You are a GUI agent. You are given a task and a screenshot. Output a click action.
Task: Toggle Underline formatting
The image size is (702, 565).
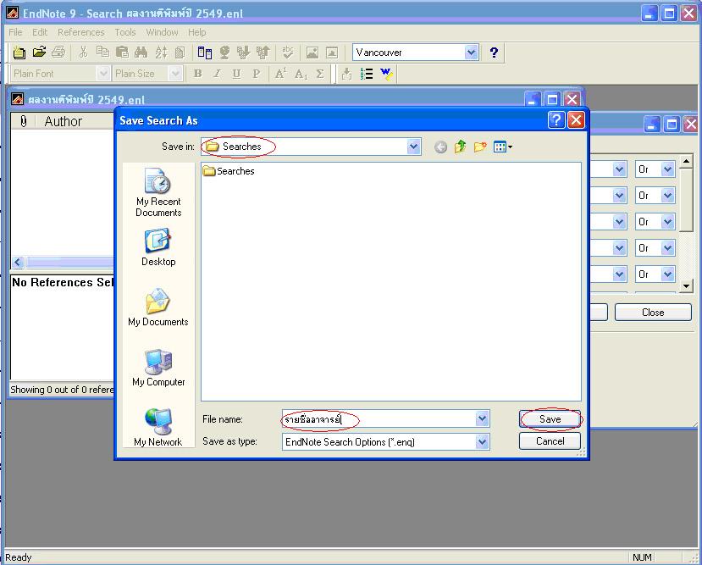click(236, 74)
